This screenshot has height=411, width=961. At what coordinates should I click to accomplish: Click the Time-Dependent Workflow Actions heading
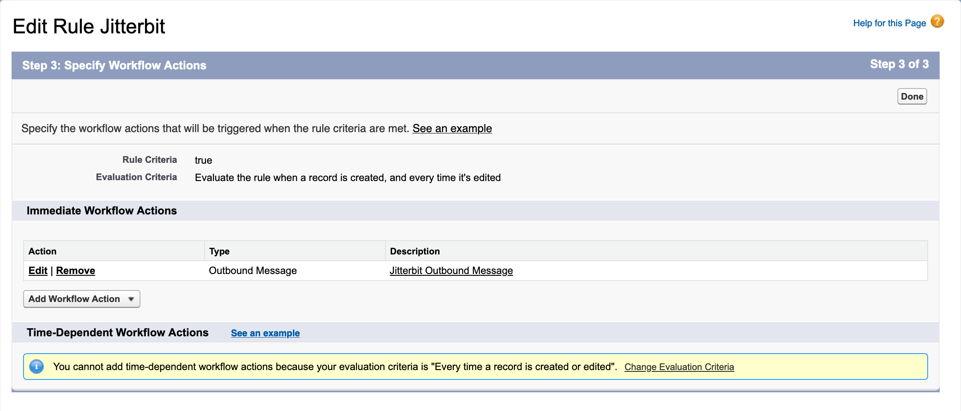[118, 332]
